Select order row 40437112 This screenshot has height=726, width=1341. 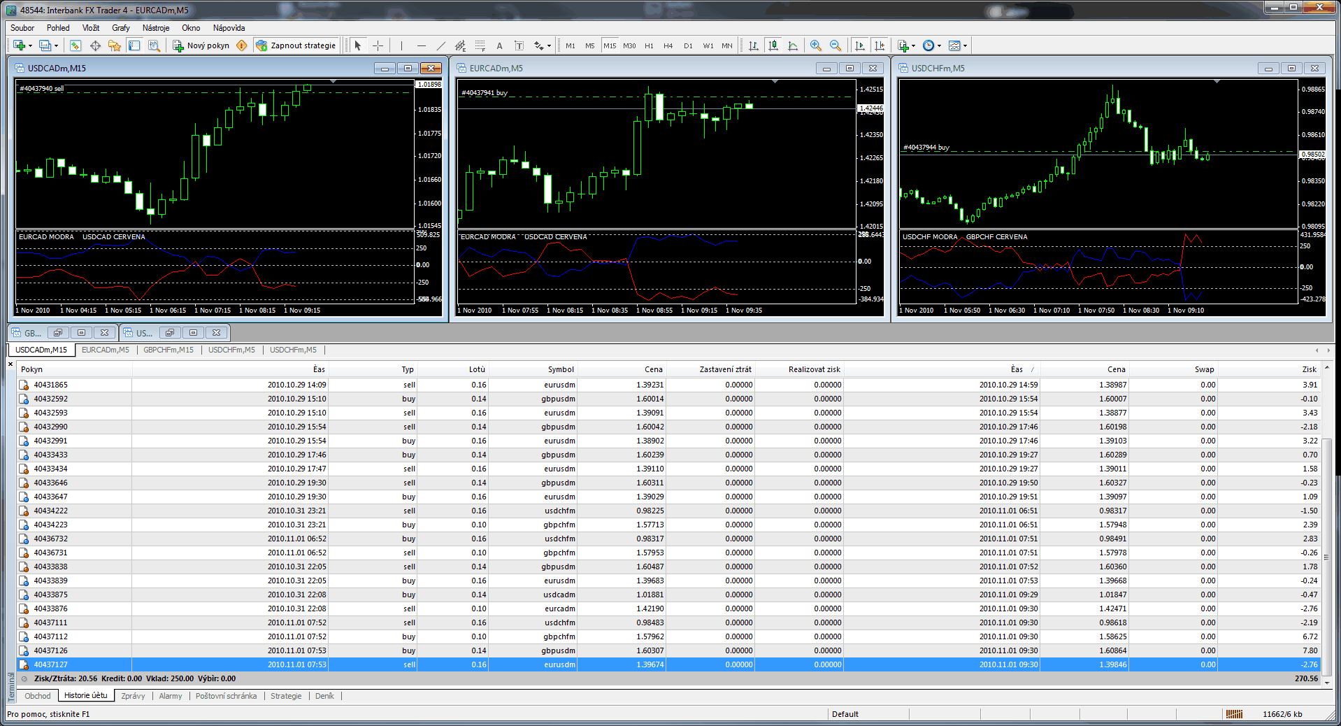point(51,636)
